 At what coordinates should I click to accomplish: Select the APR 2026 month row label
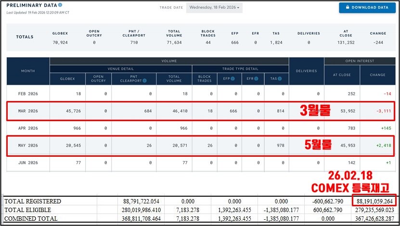click(28, 128)
